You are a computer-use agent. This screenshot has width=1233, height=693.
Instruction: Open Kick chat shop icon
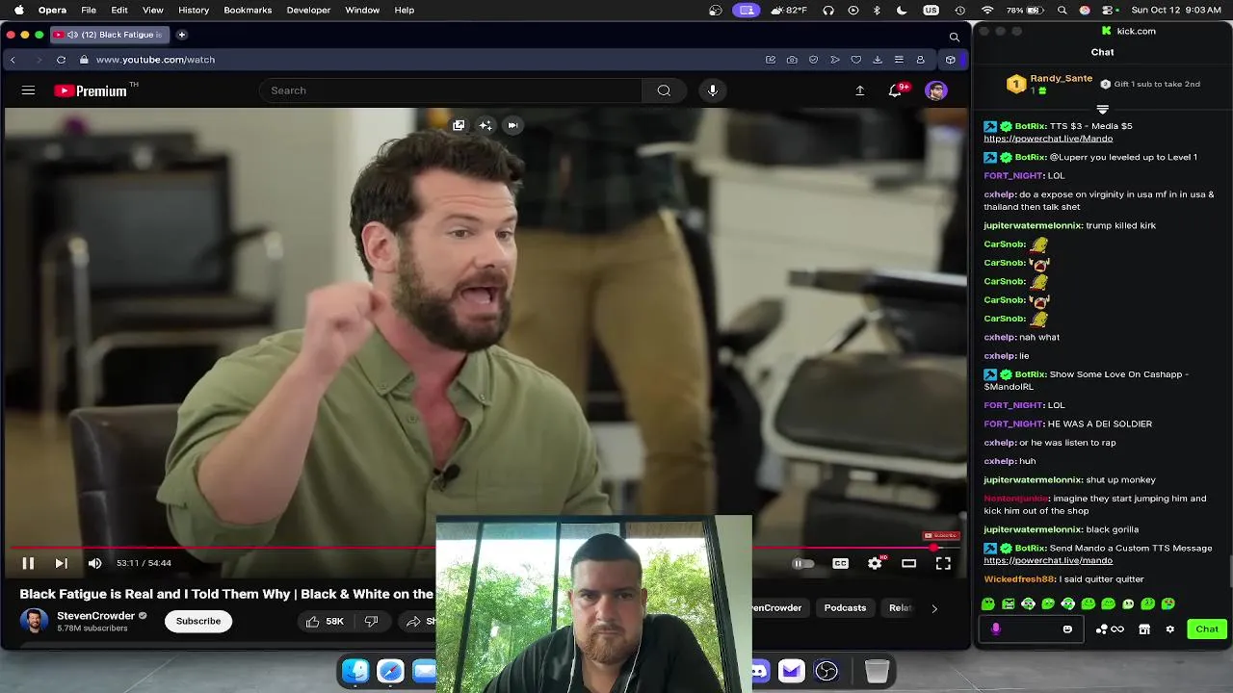tap(1144, 629)
